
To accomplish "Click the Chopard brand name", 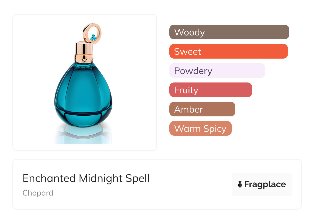I will (x=38, y=193).
